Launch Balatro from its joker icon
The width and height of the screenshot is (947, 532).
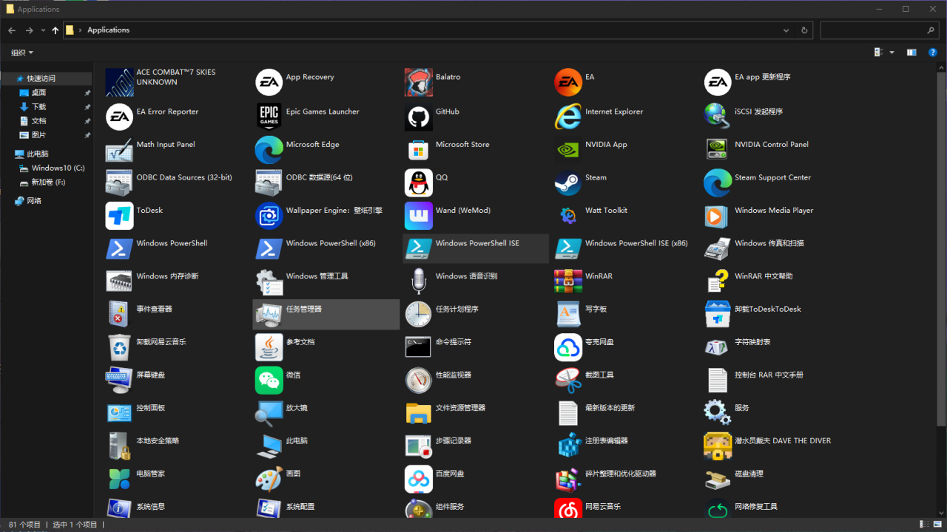pos(419,82)
